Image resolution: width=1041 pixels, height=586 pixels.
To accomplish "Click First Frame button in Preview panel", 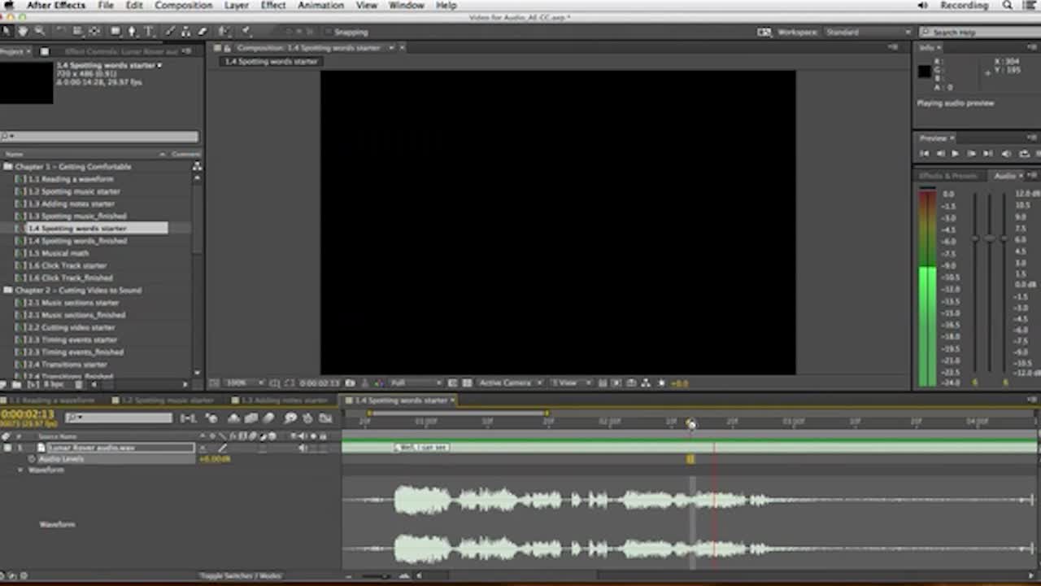I will (x=925, y=153).
